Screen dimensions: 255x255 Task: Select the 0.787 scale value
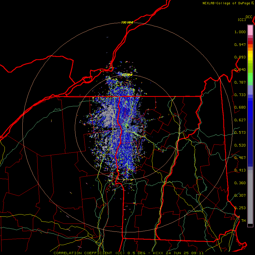240,82
